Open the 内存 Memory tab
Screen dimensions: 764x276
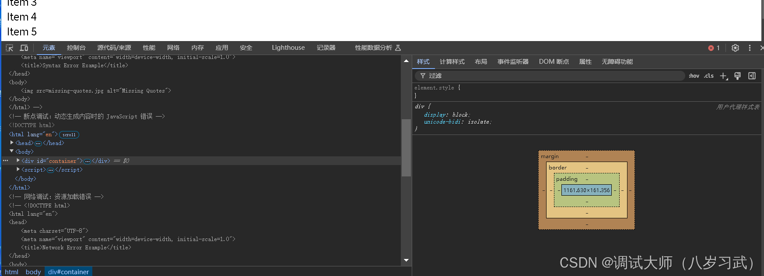tap(198, 48)
